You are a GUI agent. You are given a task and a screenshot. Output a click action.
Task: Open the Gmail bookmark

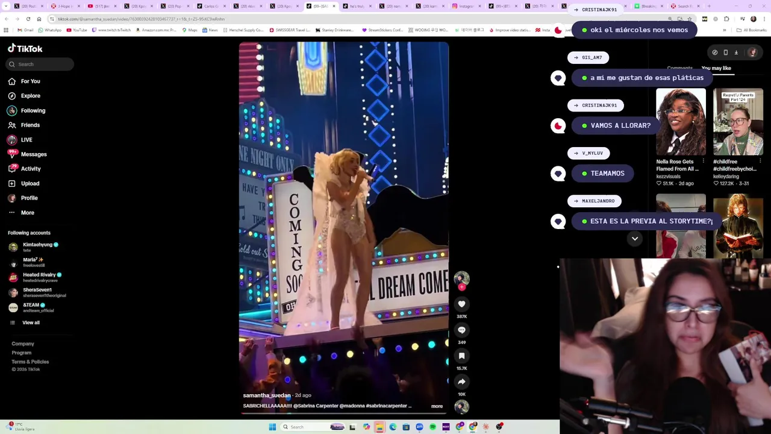(x=25, y=30)
